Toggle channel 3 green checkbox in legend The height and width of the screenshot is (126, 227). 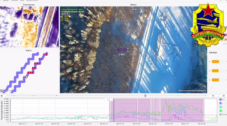(x=220, y=110)
